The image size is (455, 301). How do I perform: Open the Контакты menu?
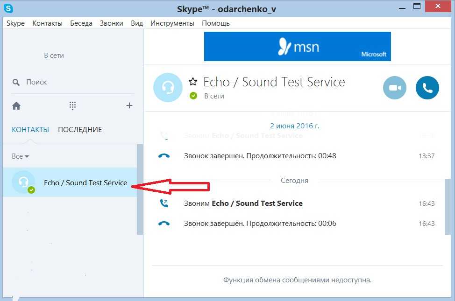47,23
